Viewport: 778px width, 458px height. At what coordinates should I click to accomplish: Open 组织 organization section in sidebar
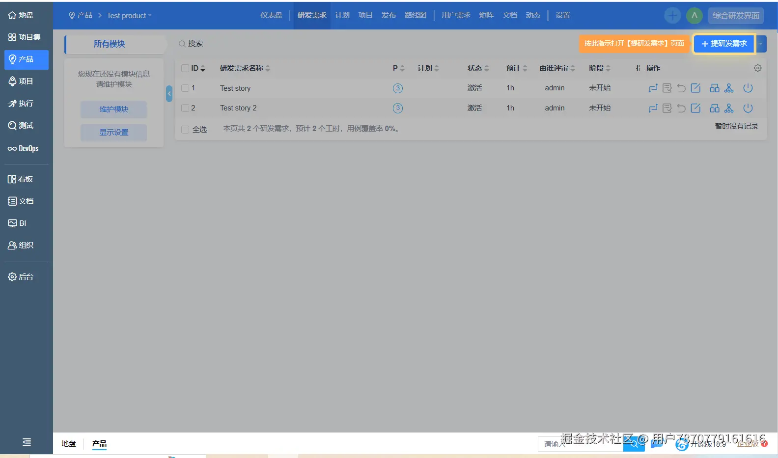tap(21, 245)
